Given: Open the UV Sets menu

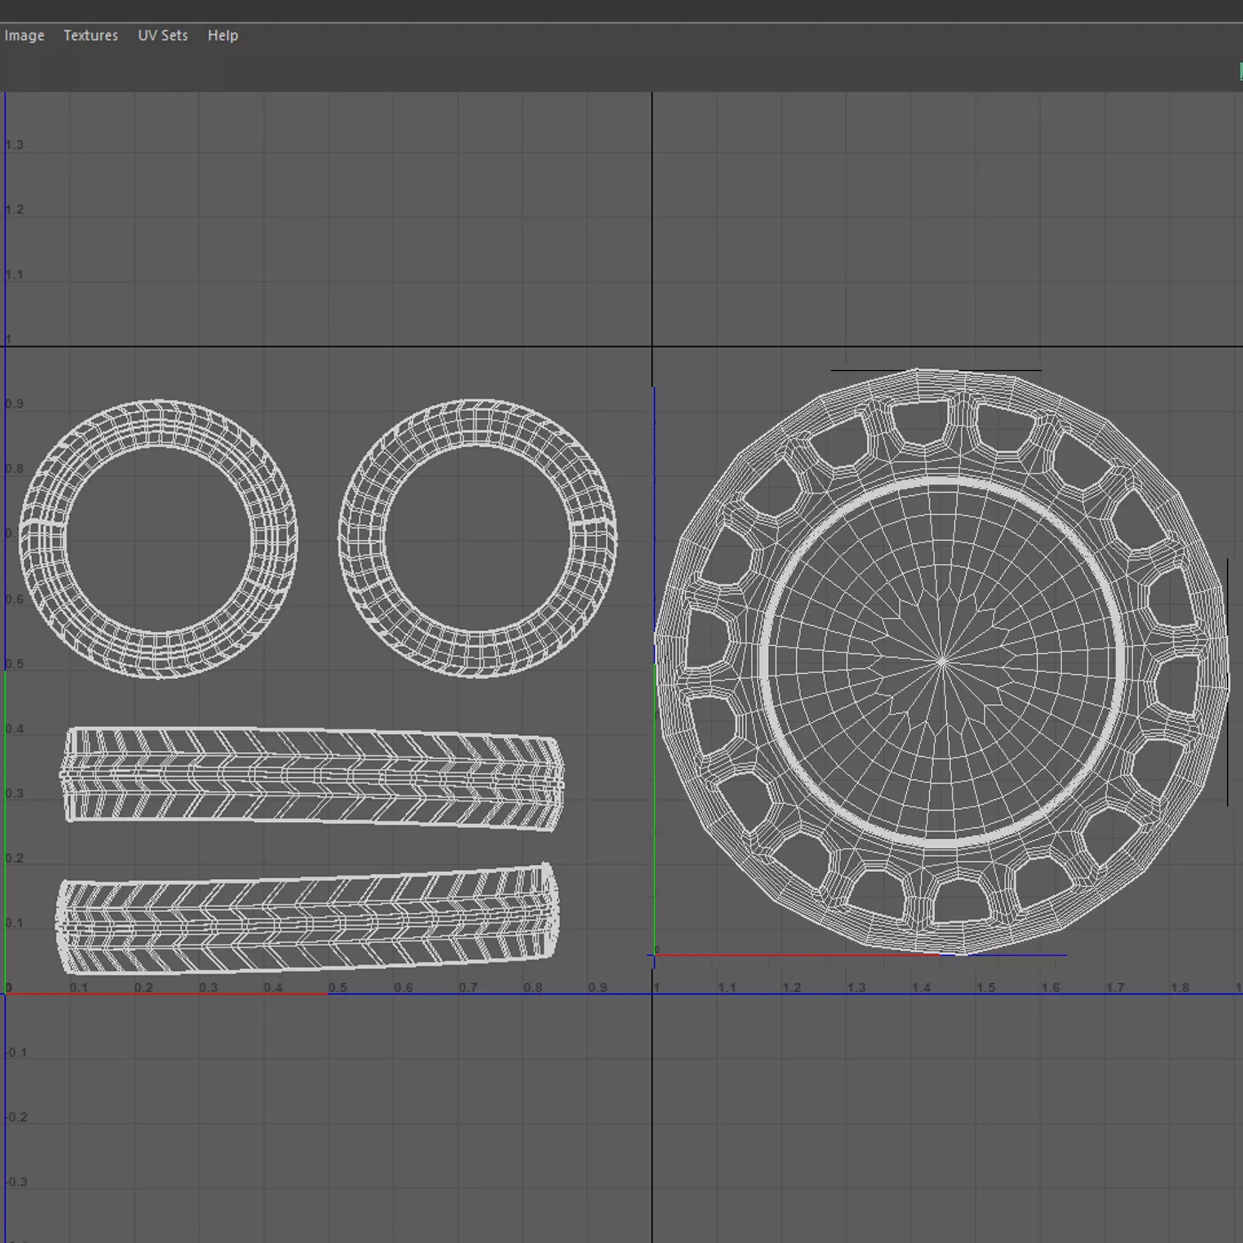Looking at the screenshot, I should [x=163, y=35].
